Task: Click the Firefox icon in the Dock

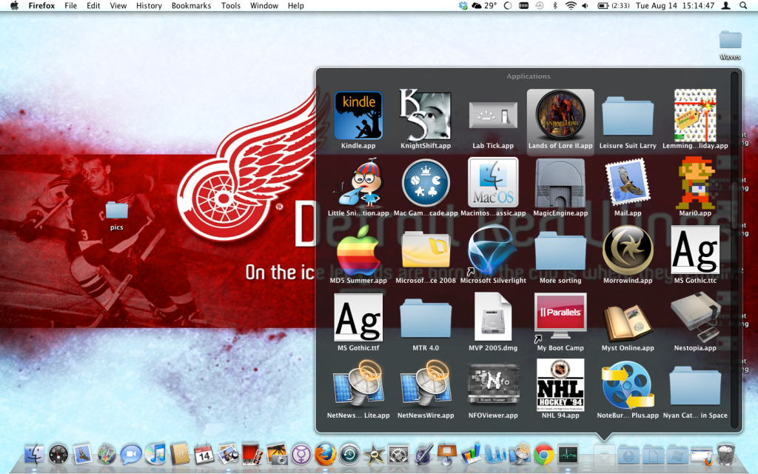Action: 326,455
